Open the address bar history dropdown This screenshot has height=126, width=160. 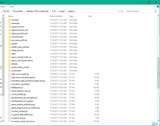(118, 11)
